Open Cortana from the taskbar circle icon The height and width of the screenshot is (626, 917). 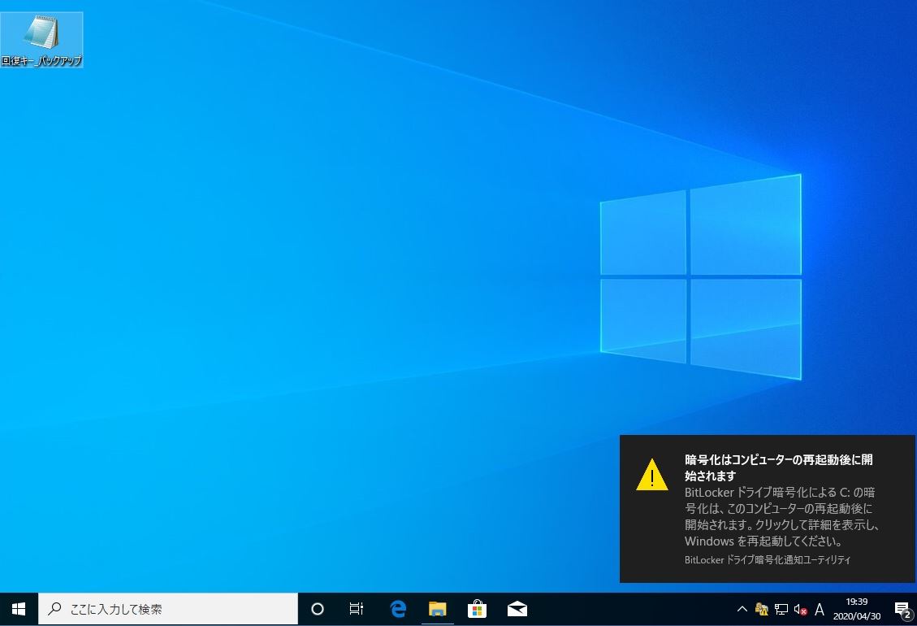click(x=317, y=609)
